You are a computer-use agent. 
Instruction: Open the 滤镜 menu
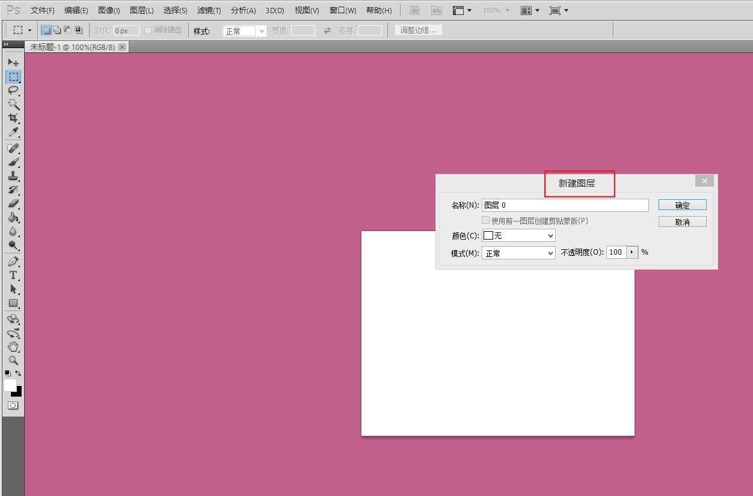pos(209,10)
